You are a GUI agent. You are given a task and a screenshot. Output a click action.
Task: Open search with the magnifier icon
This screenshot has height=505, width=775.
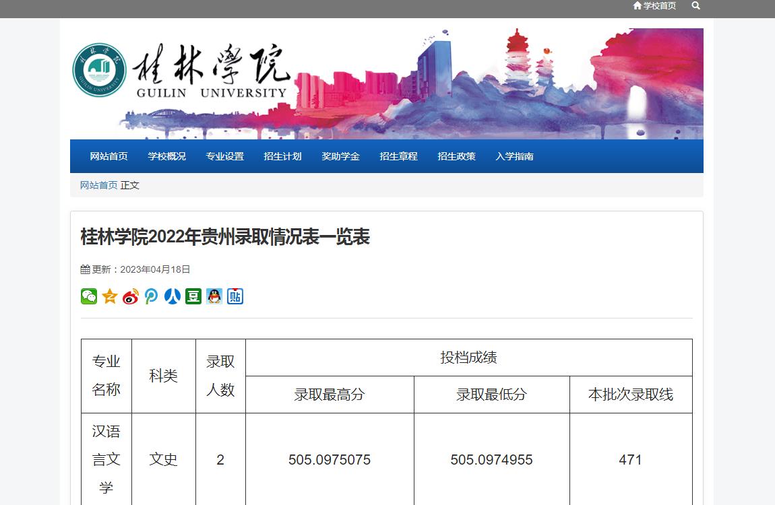tap(696, 5)
